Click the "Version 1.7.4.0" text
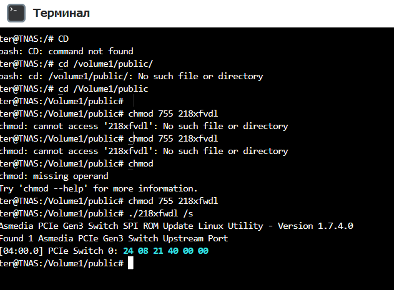394x290 pixels. [x=315, y=226]
